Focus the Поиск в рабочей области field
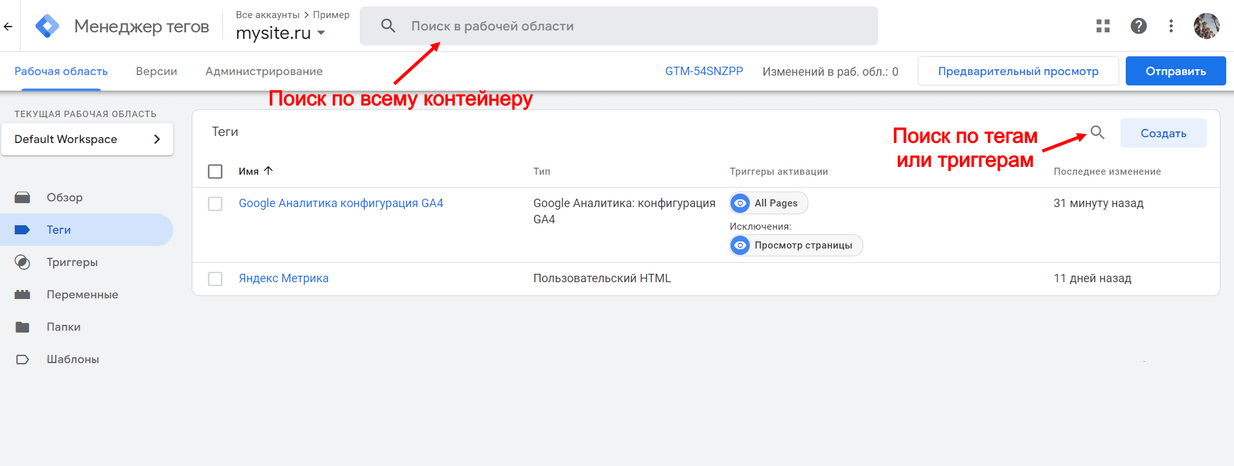 (x=619, y=26)
